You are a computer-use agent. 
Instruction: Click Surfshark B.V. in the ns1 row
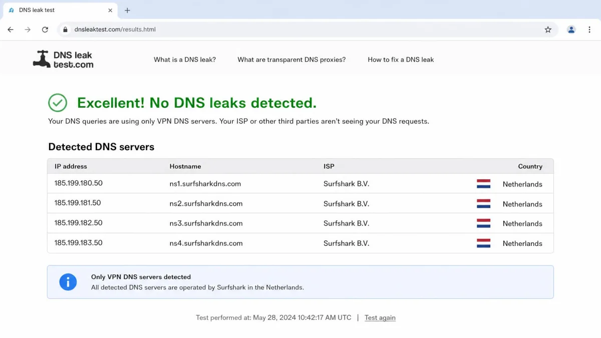click(x=347, y=184)
